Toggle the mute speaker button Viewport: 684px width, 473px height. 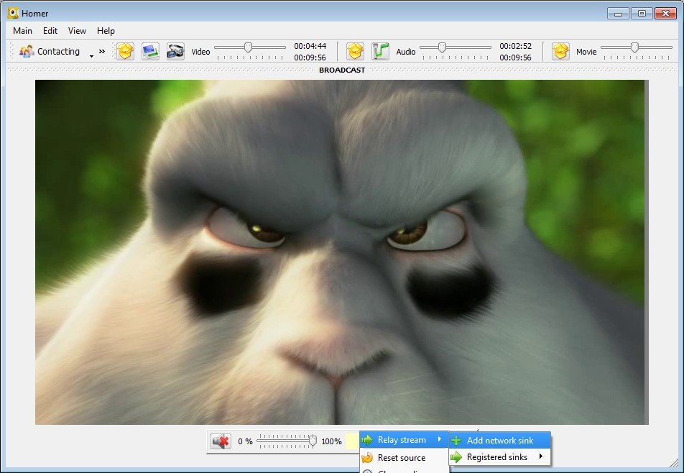(221, 441)
